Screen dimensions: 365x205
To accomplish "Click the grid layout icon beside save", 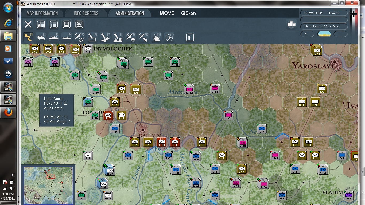I will pyautogui.click(x=79, y=25).
